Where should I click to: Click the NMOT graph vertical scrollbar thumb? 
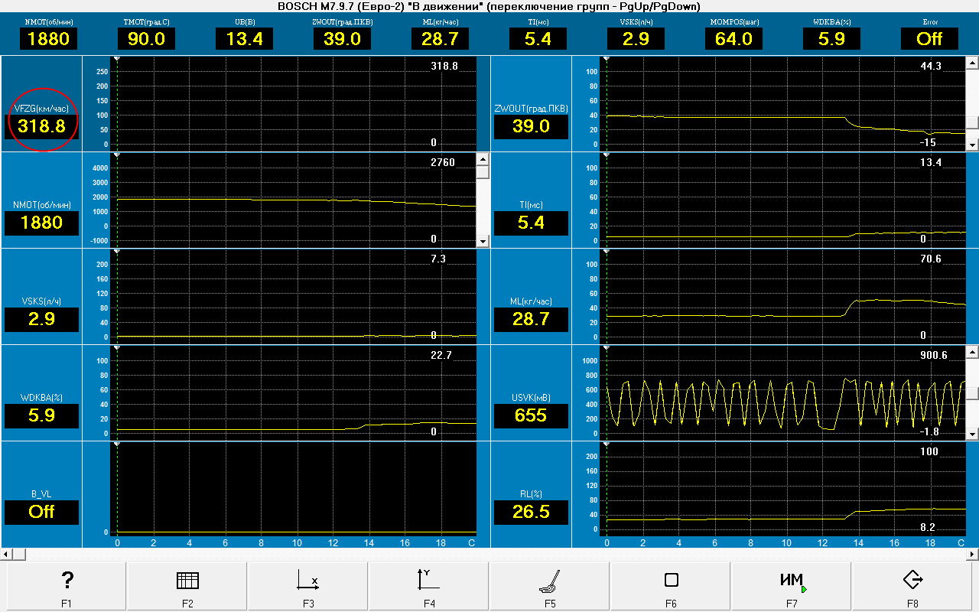pos(483,172)
